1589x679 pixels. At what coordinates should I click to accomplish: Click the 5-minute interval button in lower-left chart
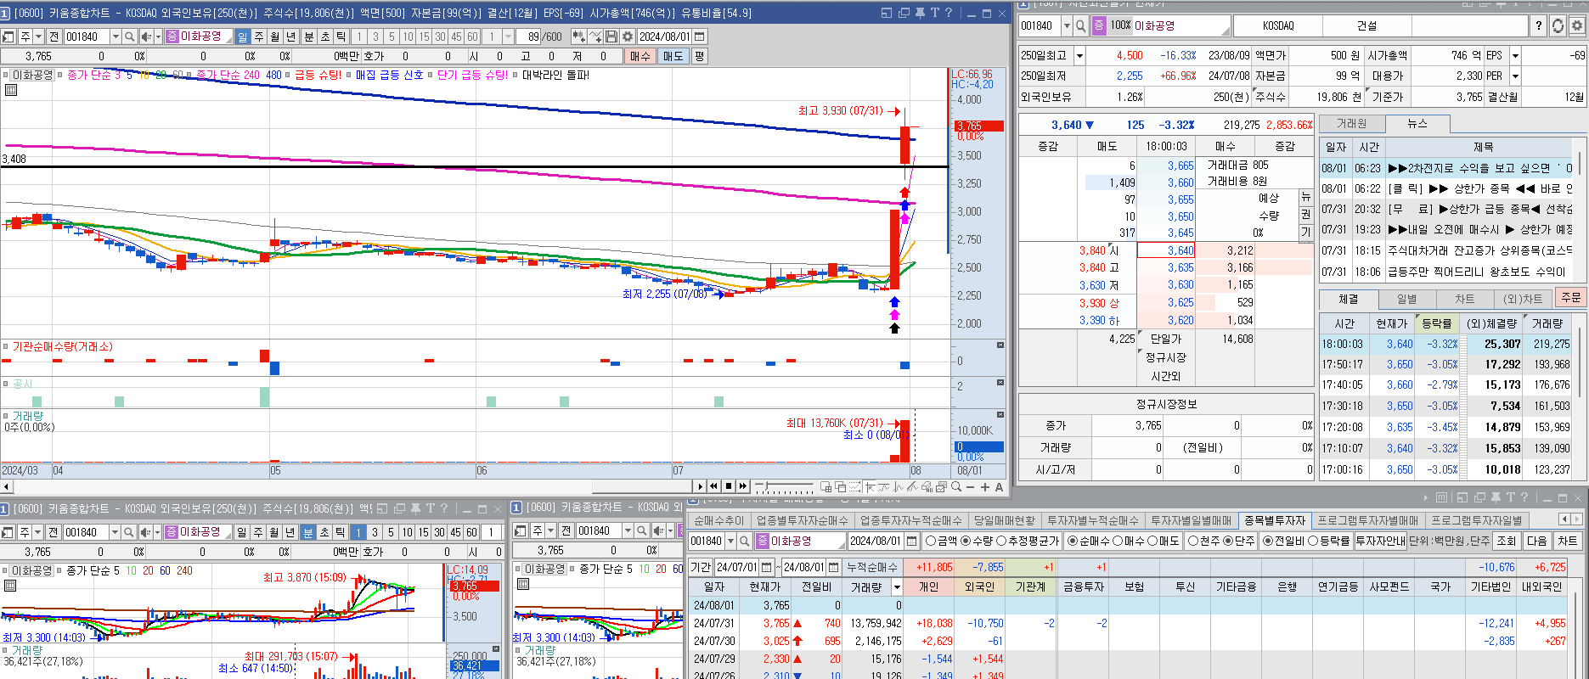coord(390,532)
